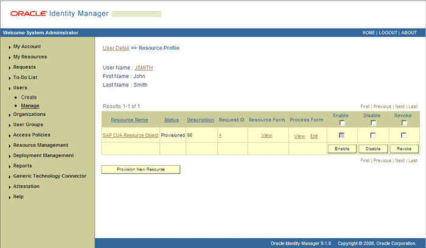Expand the Reports arrow
The height and width of the screenshot is (248, 426).
point(10,167)
